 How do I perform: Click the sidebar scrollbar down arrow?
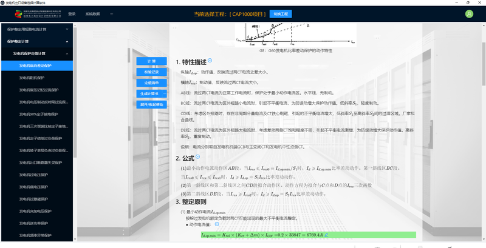point(75,240)
